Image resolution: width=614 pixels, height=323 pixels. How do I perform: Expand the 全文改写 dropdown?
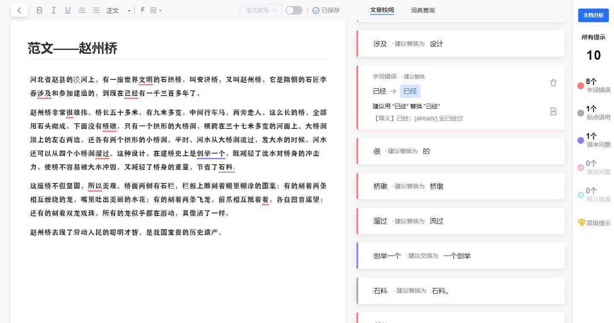(x=261, y=10)
